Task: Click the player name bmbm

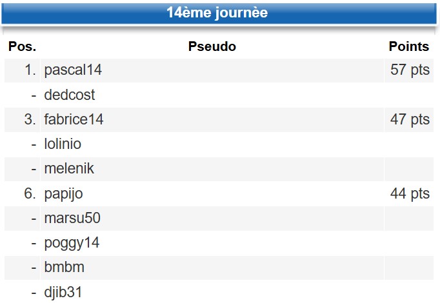Action: [65, 267]
